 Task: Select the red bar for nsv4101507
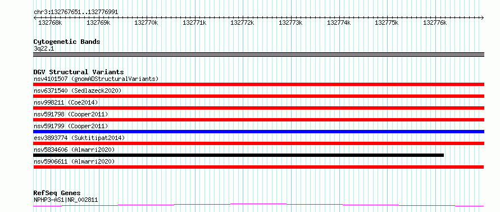pyautogui.click(x=258, y=84)
